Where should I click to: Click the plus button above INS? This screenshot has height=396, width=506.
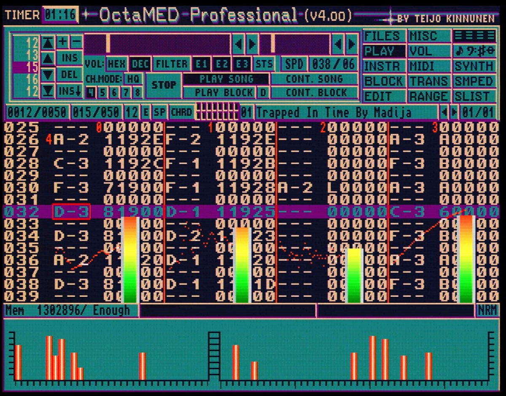[62, 42]
